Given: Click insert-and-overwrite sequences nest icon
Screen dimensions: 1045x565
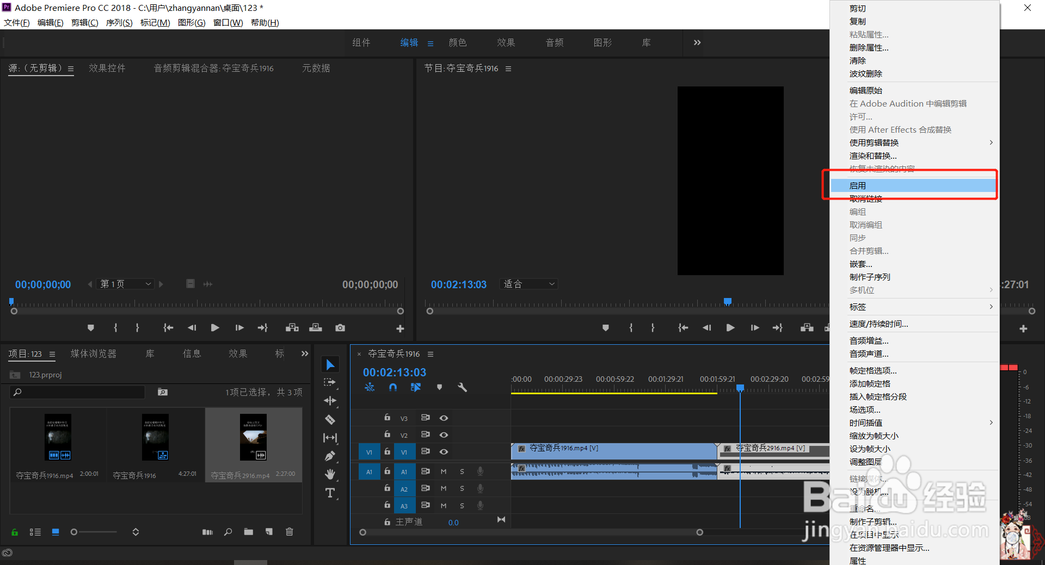Looking at the screenshot, I should pyautogui.click(x=370, y=387).
